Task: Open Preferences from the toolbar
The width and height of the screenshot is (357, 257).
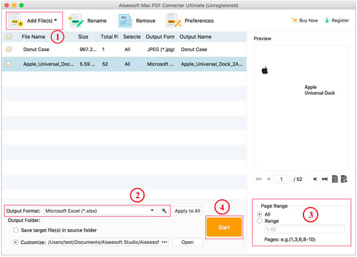Action: click(x=190, y=21)
